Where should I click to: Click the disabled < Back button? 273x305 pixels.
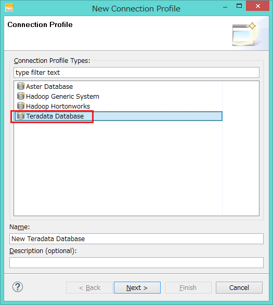pos(89,287)
